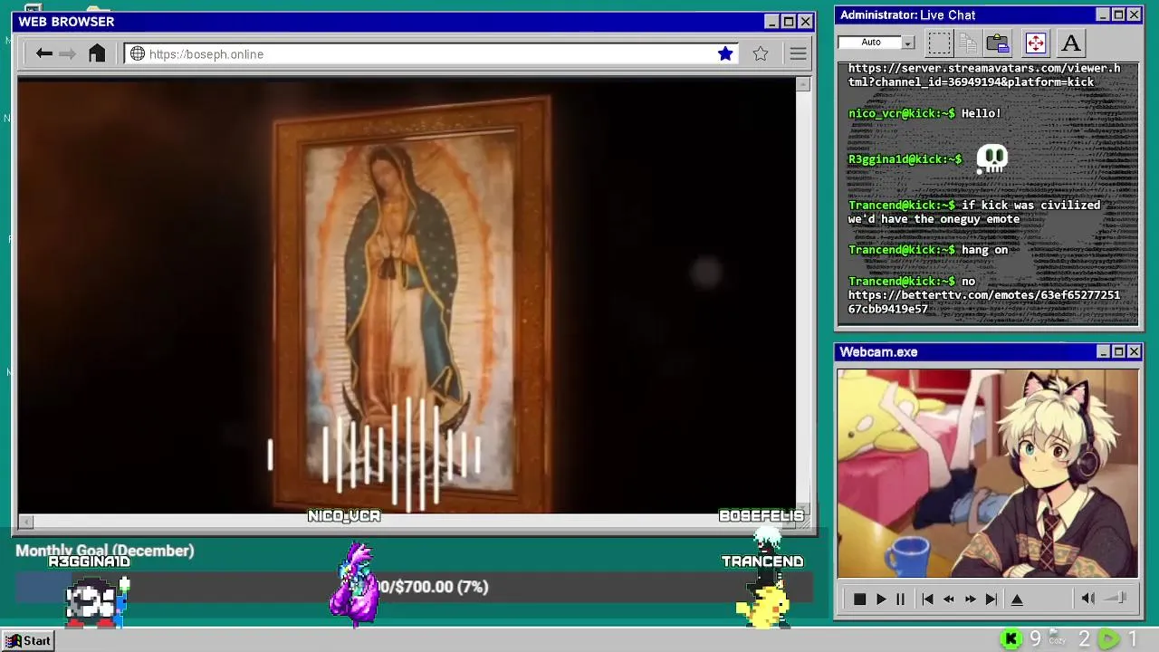The height and width of the screenshot is (652, 1159).
Task: Click the browser vertical scrollbar up arrow
Action: (803, 84)
